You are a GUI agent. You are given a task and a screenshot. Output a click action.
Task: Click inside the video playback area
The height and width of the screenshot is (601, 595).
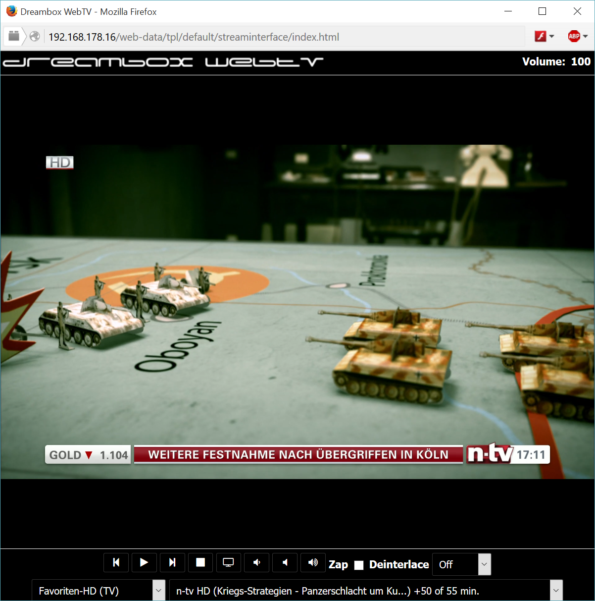(x=297, y=312)
